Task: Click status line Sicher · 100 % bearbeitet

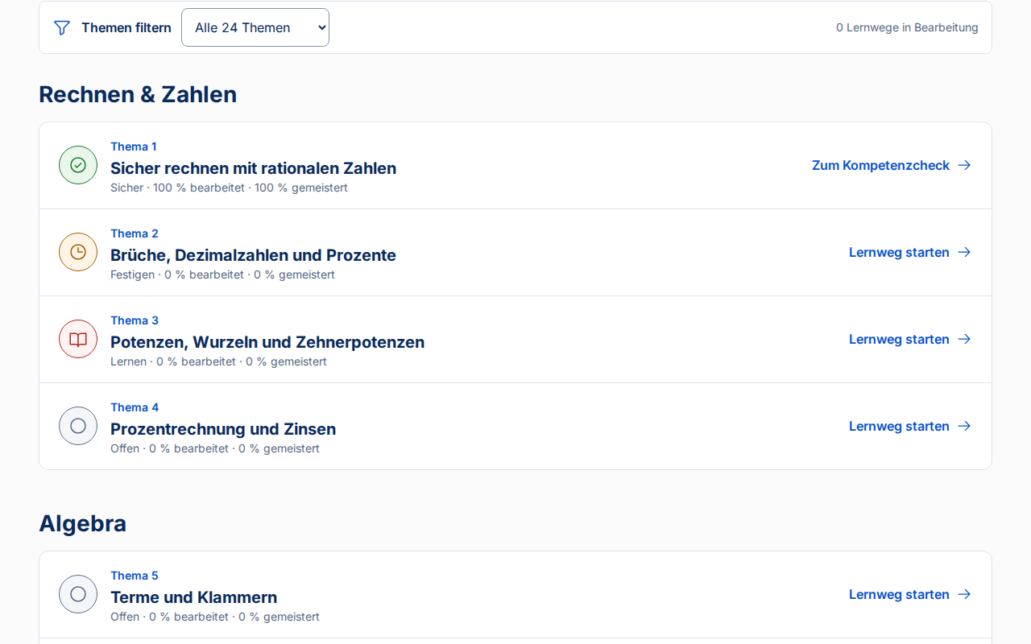Action: (x=229, y=188)
